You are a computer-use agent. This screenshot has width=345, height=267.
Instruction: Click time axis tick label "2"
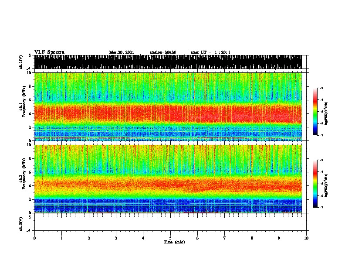click(x=89, y=238)
